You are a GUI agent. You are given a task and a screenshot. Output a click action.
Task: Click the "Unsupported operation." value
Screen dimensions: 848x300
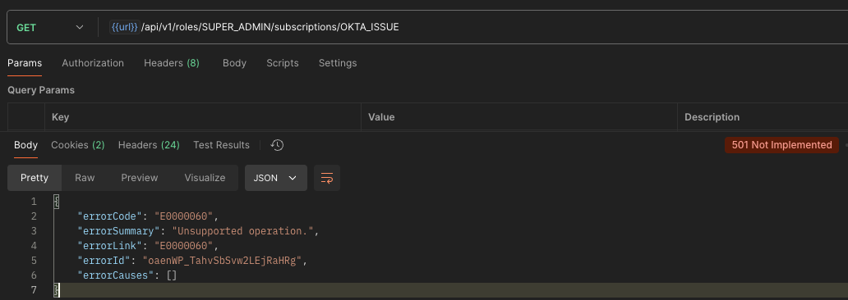243,231
